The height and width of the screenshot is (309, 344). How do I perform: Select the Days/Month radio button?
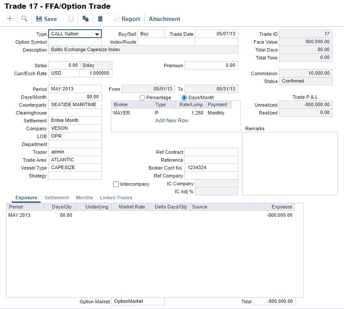pos(184,98)
